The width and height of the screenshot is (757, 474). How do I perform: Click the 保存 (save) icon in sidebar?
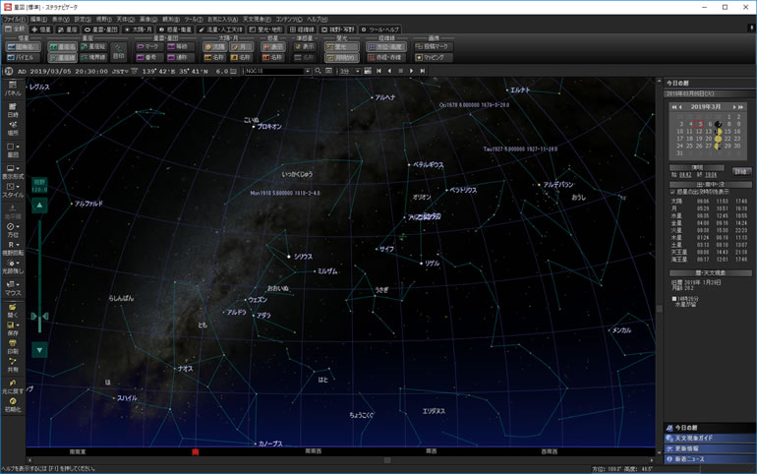point(13,327)
